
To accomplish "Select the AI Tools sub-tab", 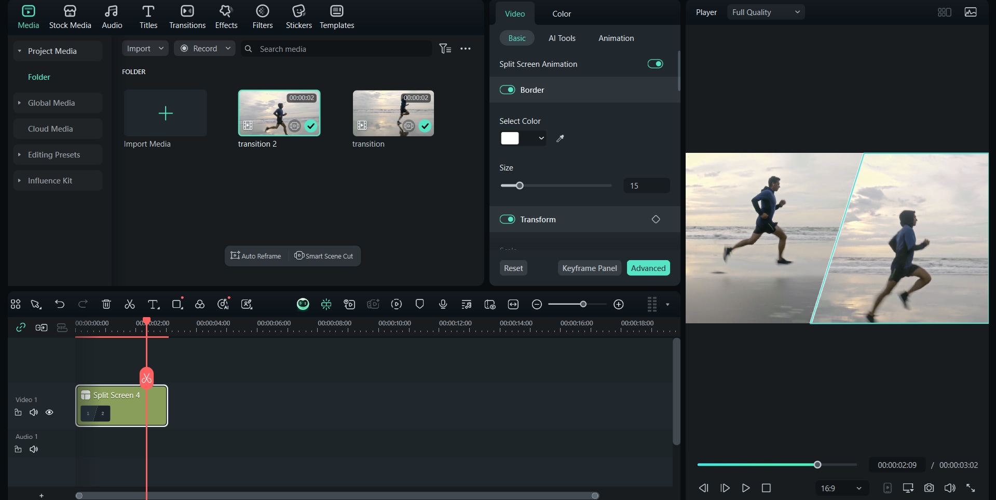I will [x=562, y=38].
